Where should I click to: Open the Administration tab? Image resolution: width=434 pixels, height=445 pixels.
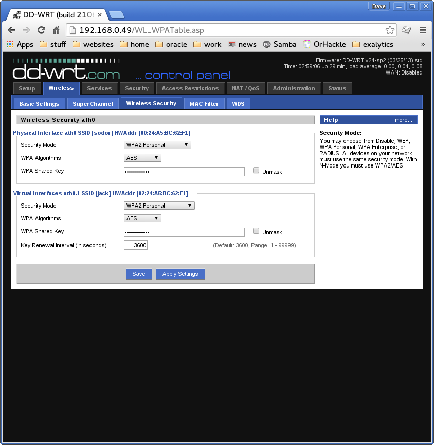(294, 88)
